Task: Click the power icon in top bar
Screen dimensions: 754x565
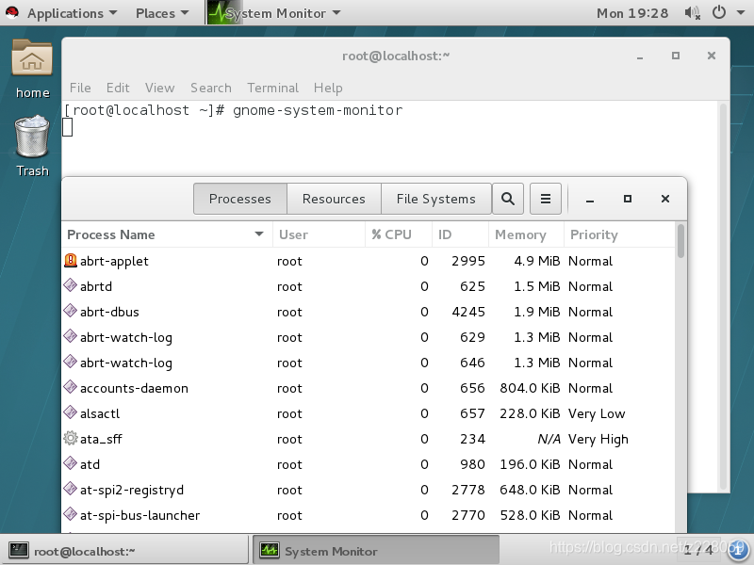Action: [x=719, y=12]
